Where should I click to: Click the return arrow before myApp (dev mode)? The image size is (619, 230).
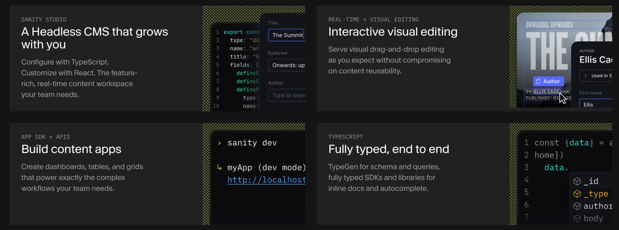click(x=220, y=168)
